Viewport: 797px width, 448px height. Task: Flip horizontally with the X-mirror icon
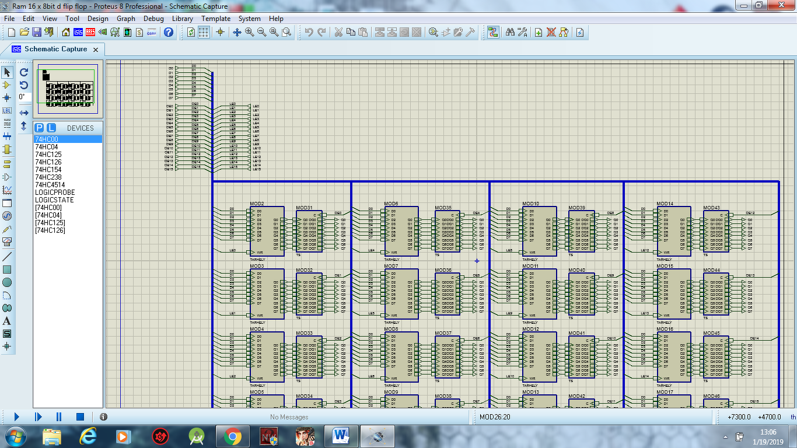pos(24,113)
